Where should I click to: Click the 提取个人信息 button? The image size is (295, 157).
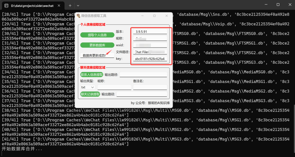tap(97, 35)
